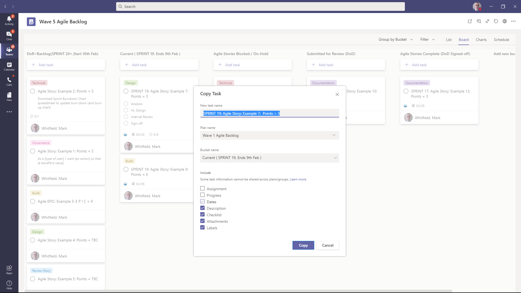Image resolution: width=521 pixels, height=293 pixels.
Task: Open Chat in the sidebar
Action: tap(9, 36)
